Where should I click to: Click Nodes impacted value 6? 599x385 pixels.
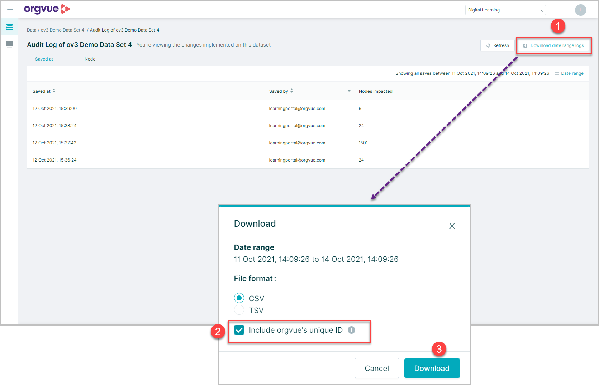coord(360,109)
